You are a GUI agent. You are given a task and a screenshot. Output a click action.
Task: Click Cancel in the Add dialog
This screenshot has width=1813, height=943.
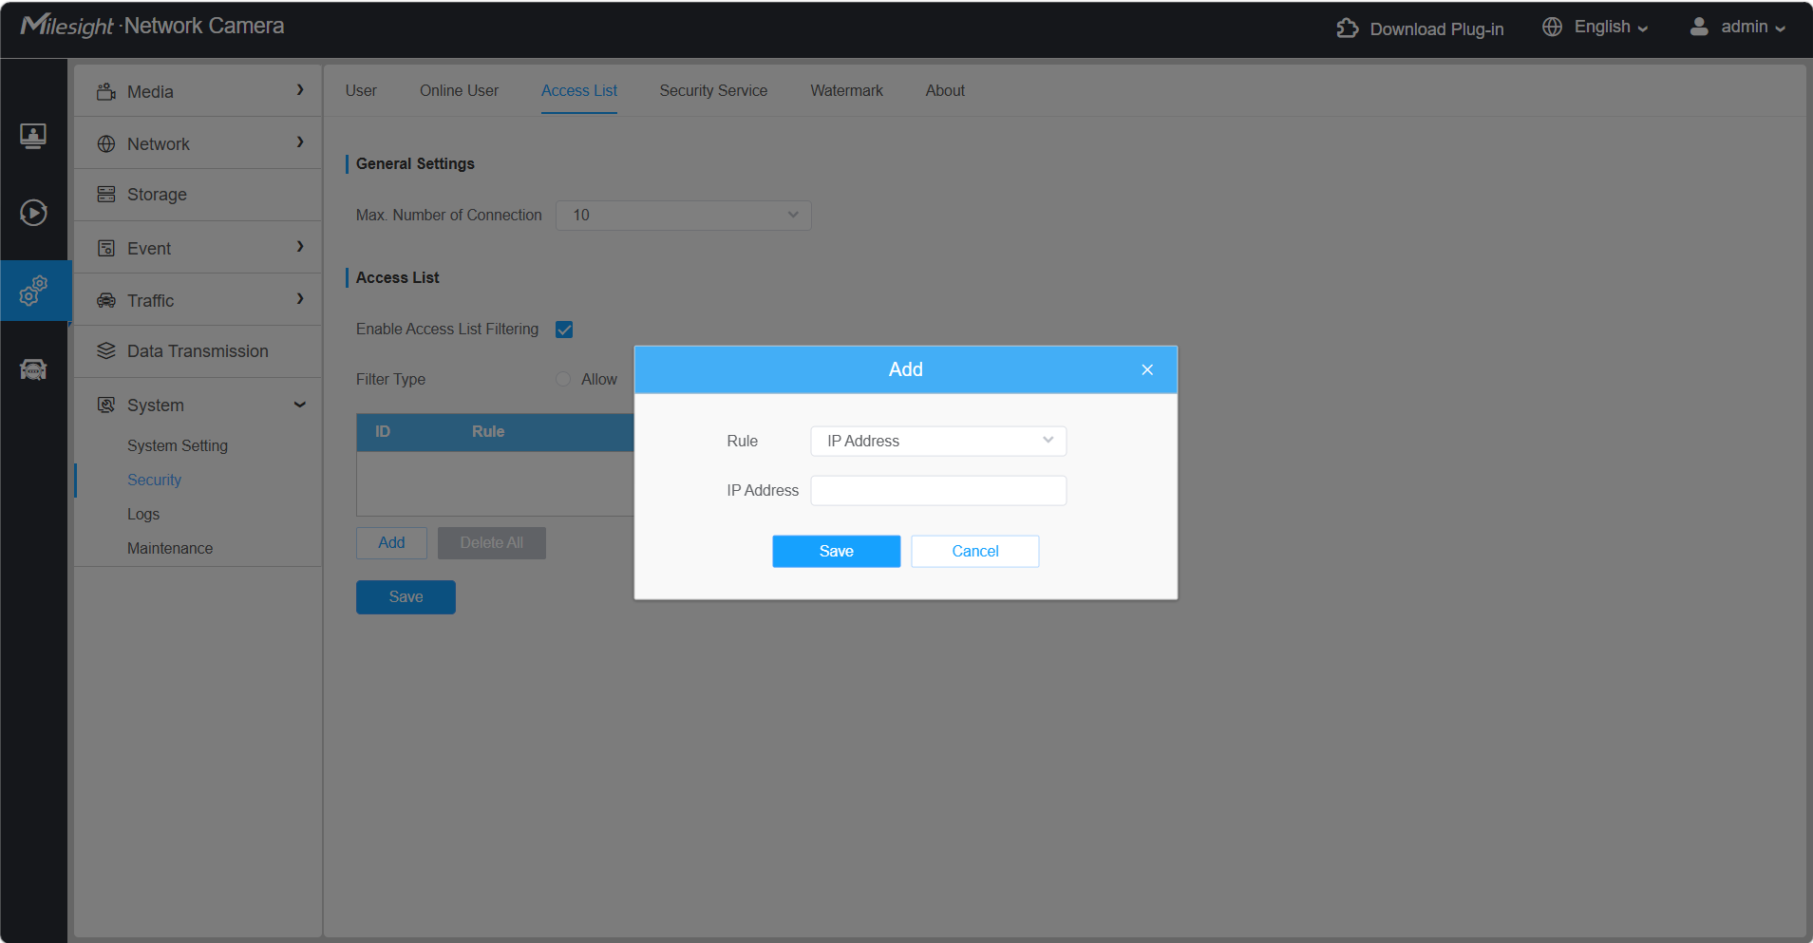coord(974,551)
